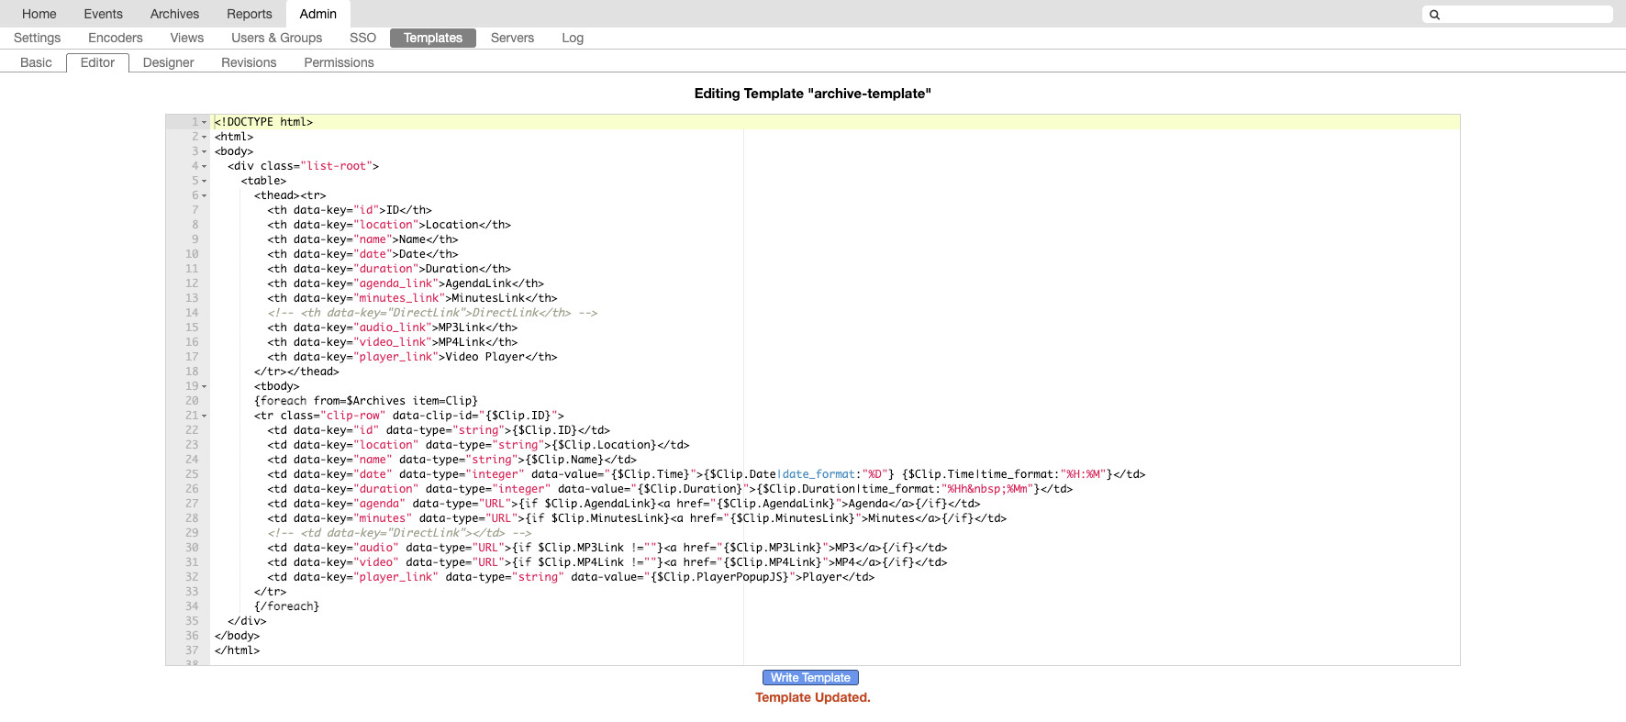Fold the clip-row tr on line 21
Viewport: 1626px width, 722px height.
pos(204,416)
